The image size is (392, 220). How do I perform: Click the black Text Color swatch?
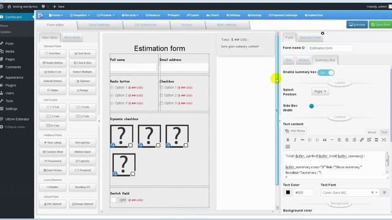[x=288, y=193]
